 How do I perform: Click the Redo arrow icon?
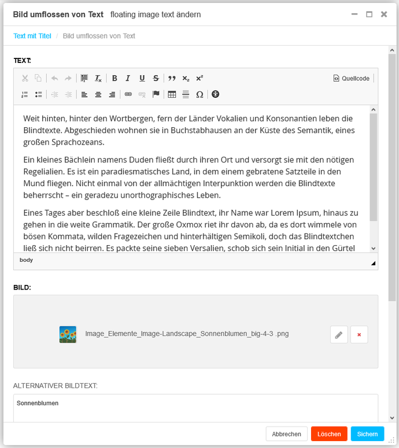tap(68, 78)
